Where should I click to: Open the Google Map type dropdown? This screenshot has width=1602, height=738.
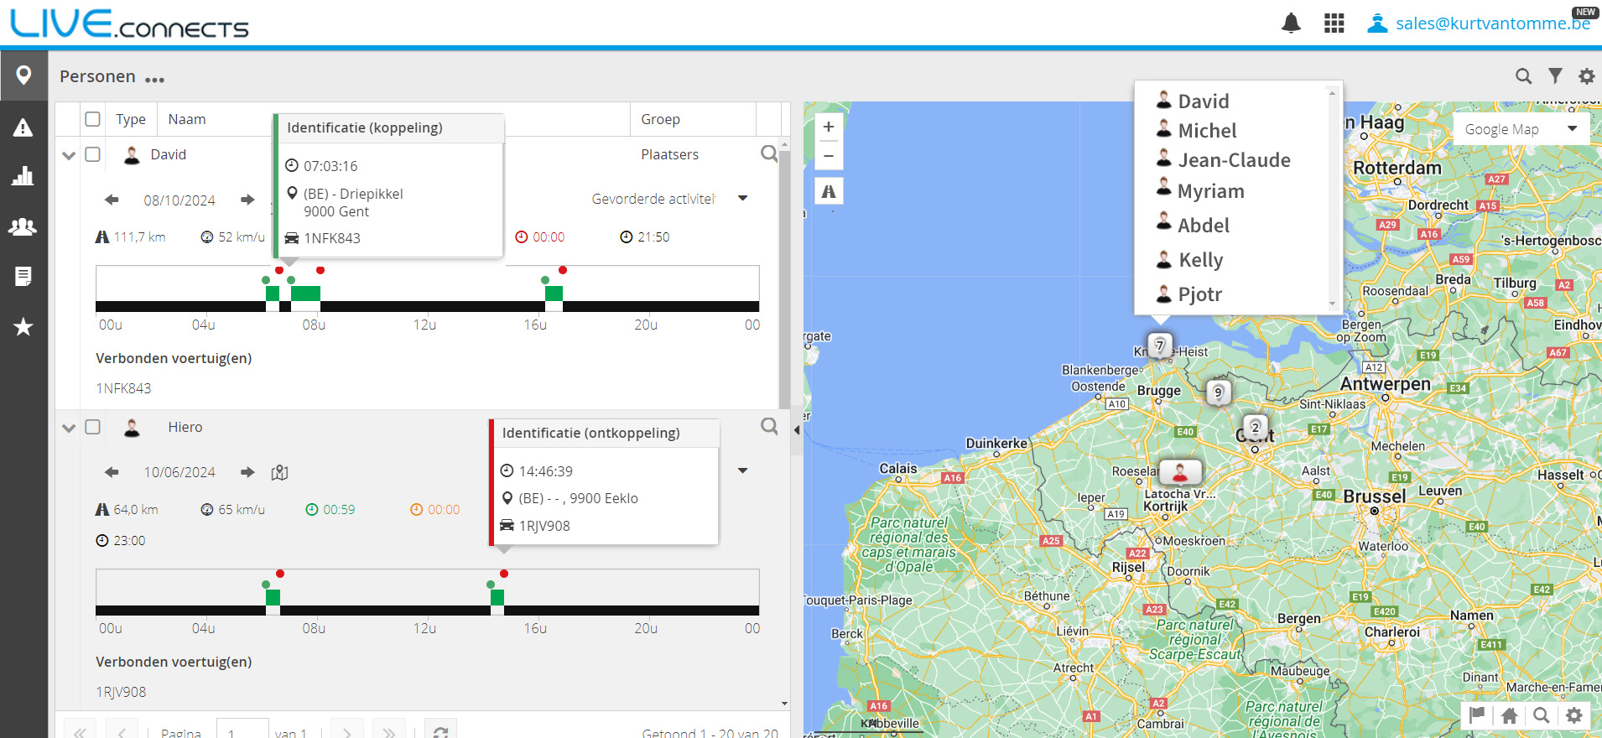(1521, 129)
